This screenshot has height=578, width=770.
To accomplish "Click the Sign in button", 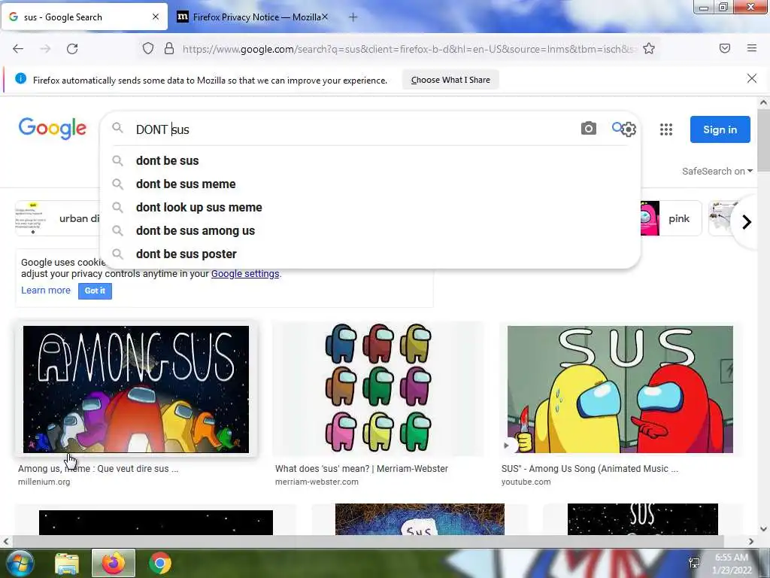I will point(720,129).
